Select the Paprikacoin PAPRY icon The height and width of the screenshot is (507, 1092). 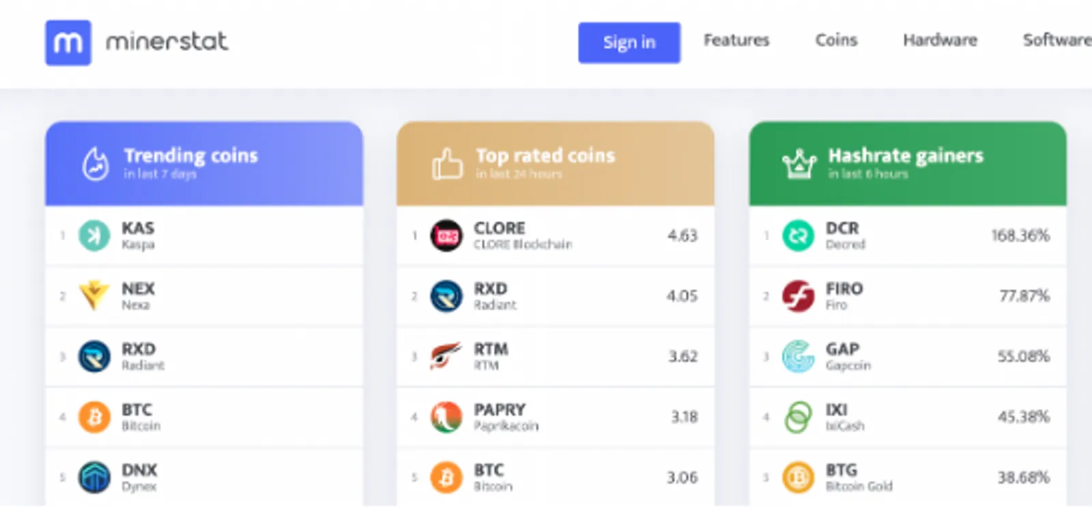click(446, 416)
